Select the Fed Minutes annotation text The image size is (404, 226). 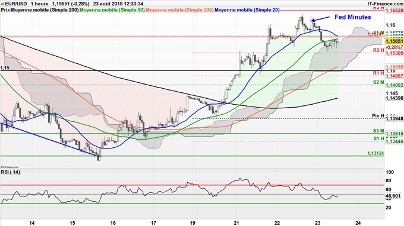pos(353,17)
